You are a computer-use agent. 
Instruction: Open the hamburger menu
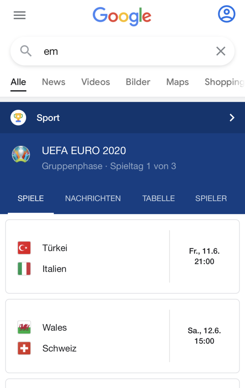[x=19, y=15]
